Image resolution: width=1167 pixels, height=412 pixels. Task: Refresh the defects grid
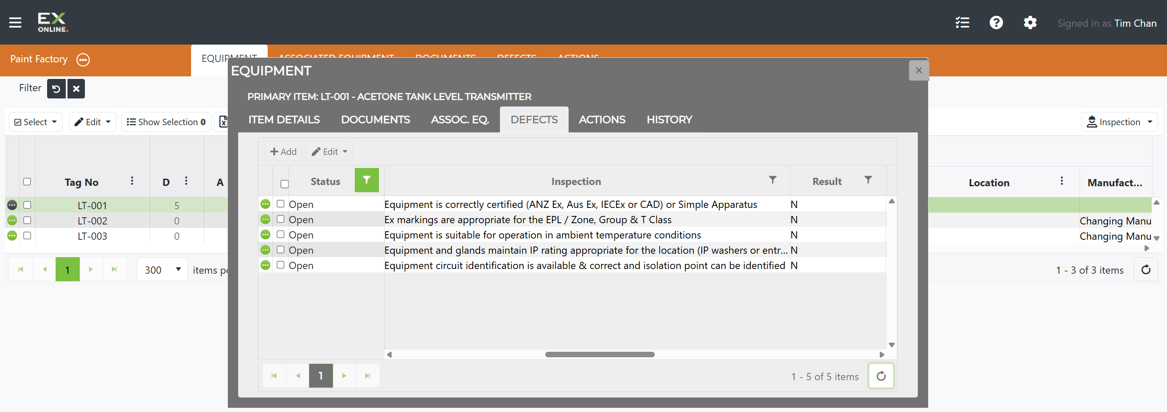(881, 376)
